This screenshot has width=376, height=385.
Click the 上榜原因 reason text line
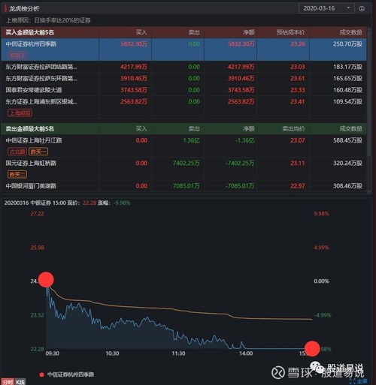coord(48,20)
